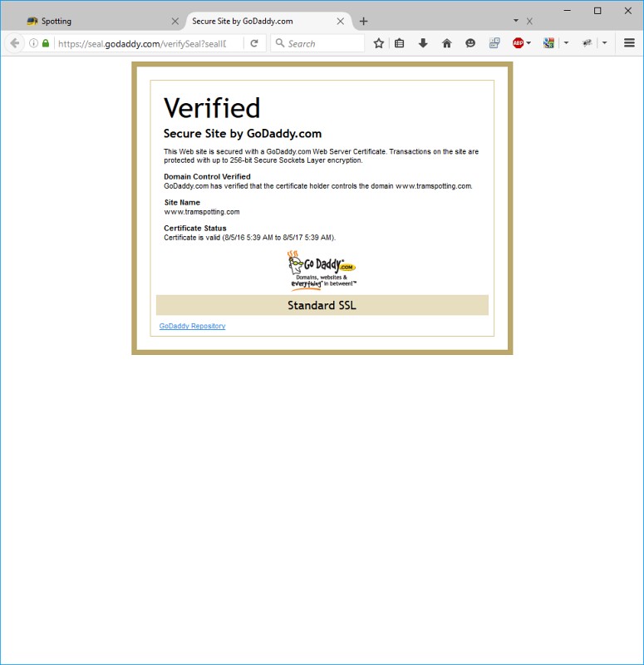
Task: Click the Go Daddy logo image
Action: [x=322, y=271]
